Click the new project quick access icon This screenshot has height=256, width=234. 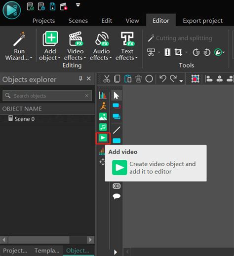[31, 6]
